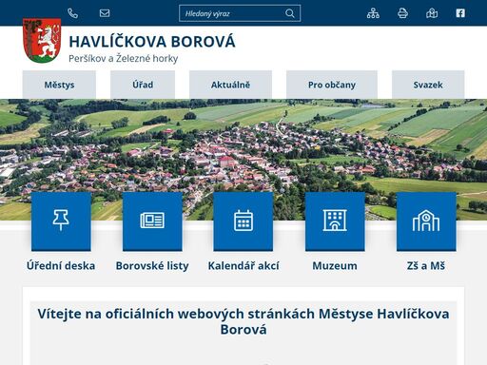Open the Kalendář akcí calendar tile
Screen dimensions: 487x365
pyautogui.click(x=243, y=221)
